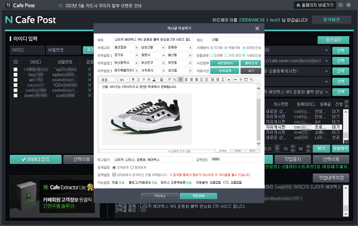This screenshot has width=358, height=226.
Task: Toggle the 온라인전송 checkbox
Action: tap(244, 48)
